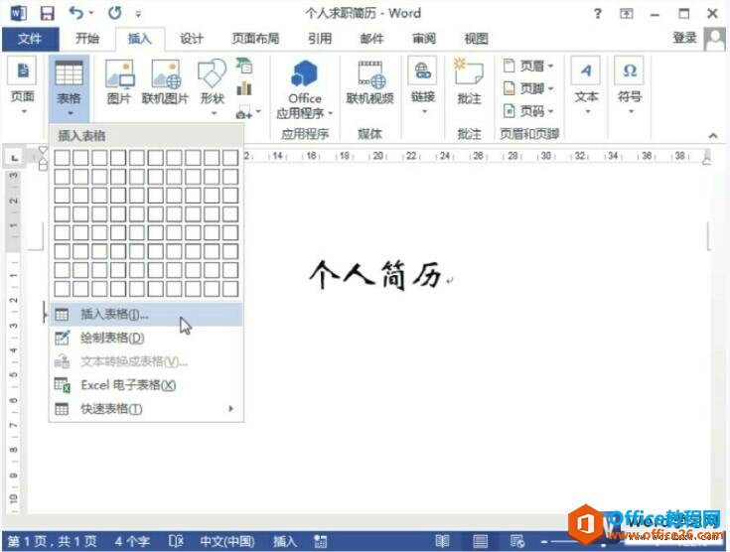Click the first-line indent ruler marker
Viewport: 730px width, 552px height.
[43, 150]
